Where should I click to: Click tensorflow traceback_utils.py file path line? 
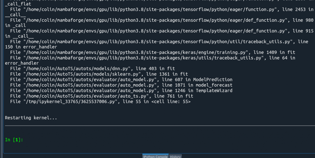pyautogui.click(x=159, y=42)
